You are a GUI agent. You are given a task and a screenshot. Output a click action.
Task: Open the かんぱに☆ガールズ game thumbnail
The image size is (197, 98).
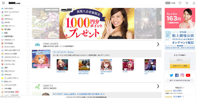pyautogui.click(x=150, y=65)
